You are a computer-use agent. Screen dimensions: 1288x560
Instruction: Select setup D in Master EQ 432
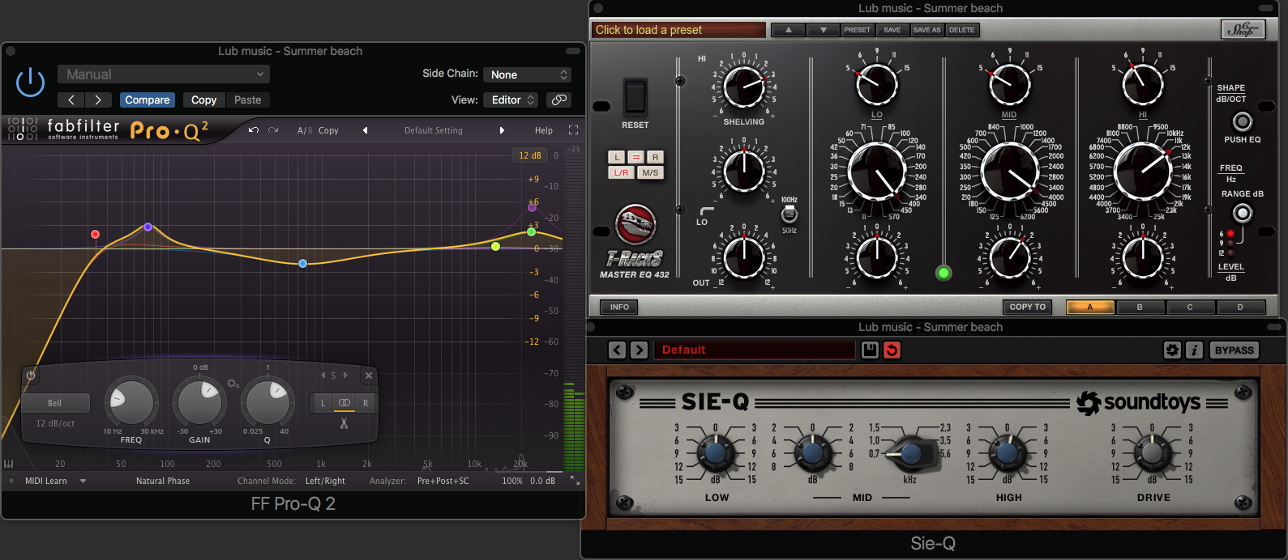[1240, 307]
